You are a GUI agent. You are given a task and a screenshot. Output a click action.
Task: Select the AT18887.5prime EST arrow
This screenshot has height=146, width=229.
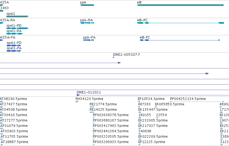tap(2, 145)
